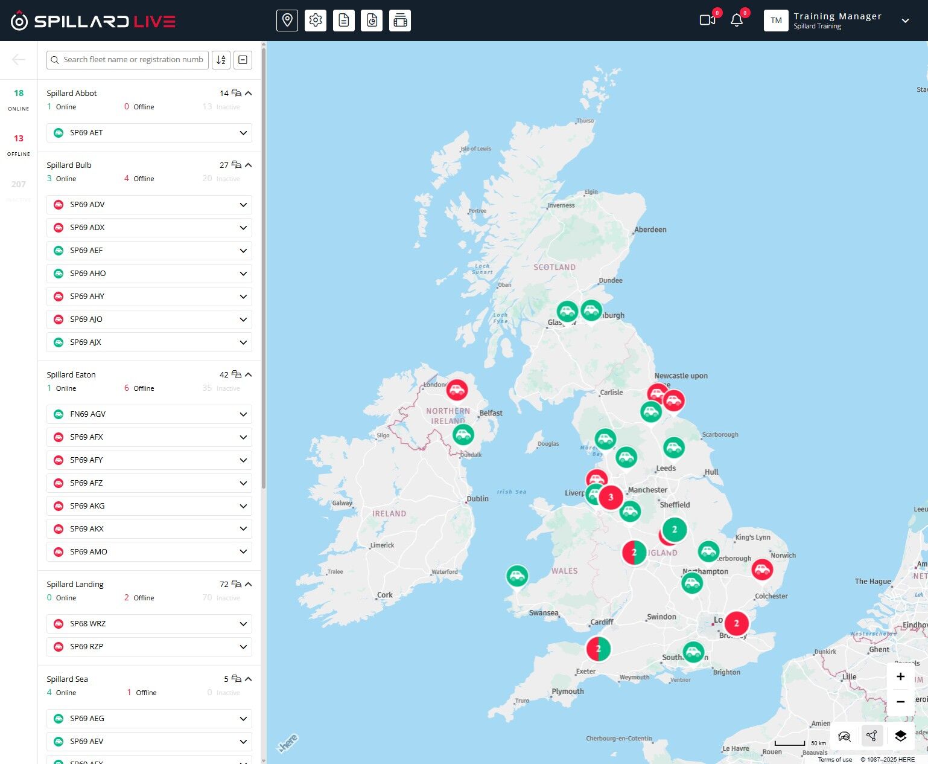Open the live map location view
Image resolution: width=928 pixels, height=764 pixels.
(287, 21)
